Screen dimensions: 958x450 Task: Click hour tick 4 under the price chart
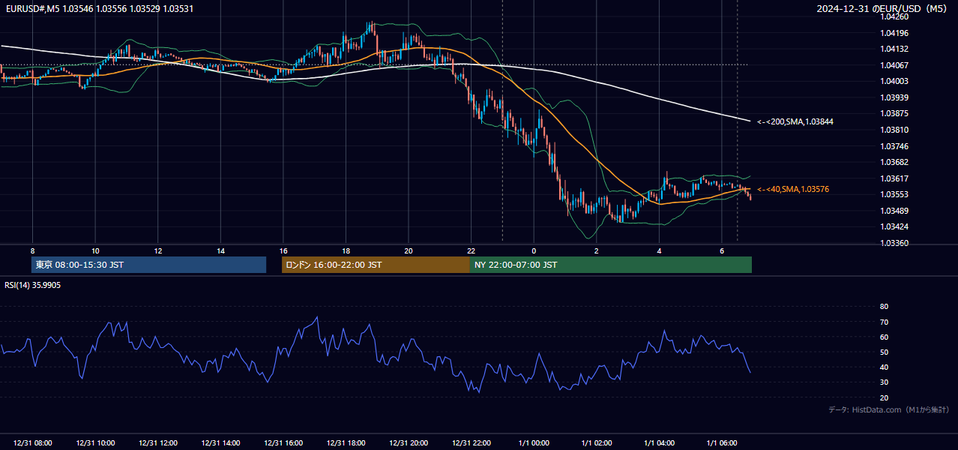pyautogui.click(x=660, y=250)
